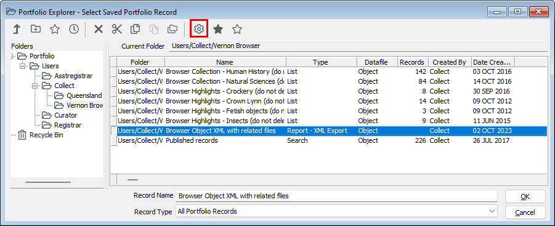
Task: Select Vernon Browser subfolder
Action: pos(84,105)
